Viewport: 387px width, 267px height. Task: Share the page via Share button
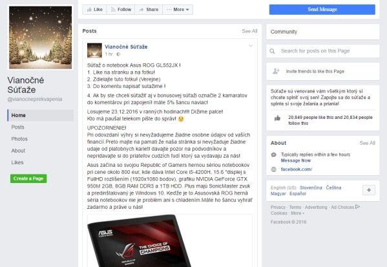coord(149,10)
